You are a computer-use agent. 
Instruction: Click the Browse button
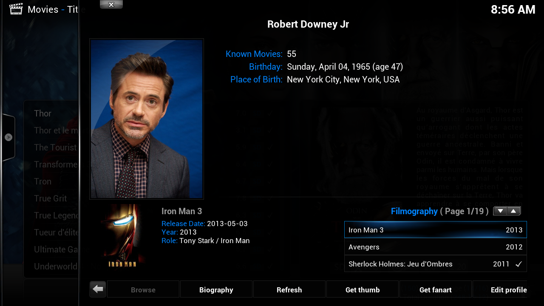click(143, 289)
